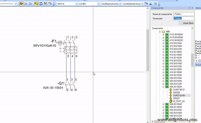Viewport: 201px width, 123px height.
Task: Collapse the A26-30-10024 tree node
Action: [x=163, y=87]
